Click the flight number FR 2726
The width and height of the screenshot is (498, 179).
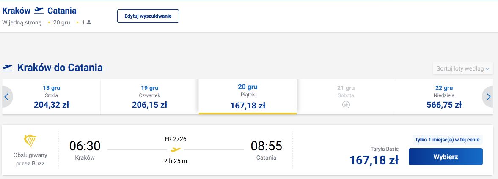pos(176,139)
